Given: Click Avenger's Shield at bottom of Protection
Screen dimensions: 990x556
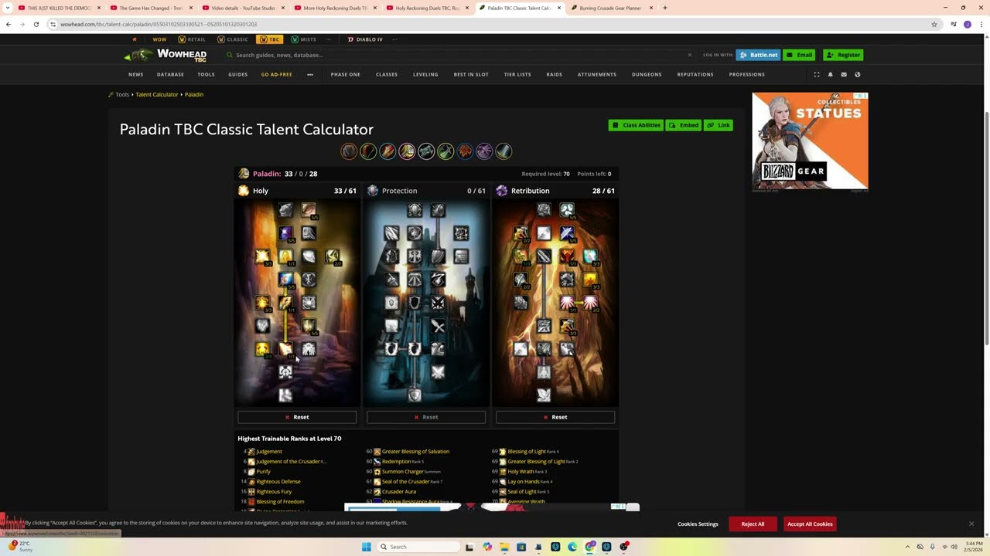Looking at the screenshot, I should pos(415,395).
